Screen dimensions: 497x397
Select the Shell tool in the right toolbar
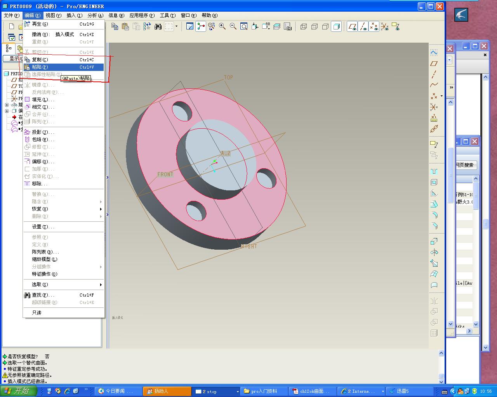tap(434, 182)
